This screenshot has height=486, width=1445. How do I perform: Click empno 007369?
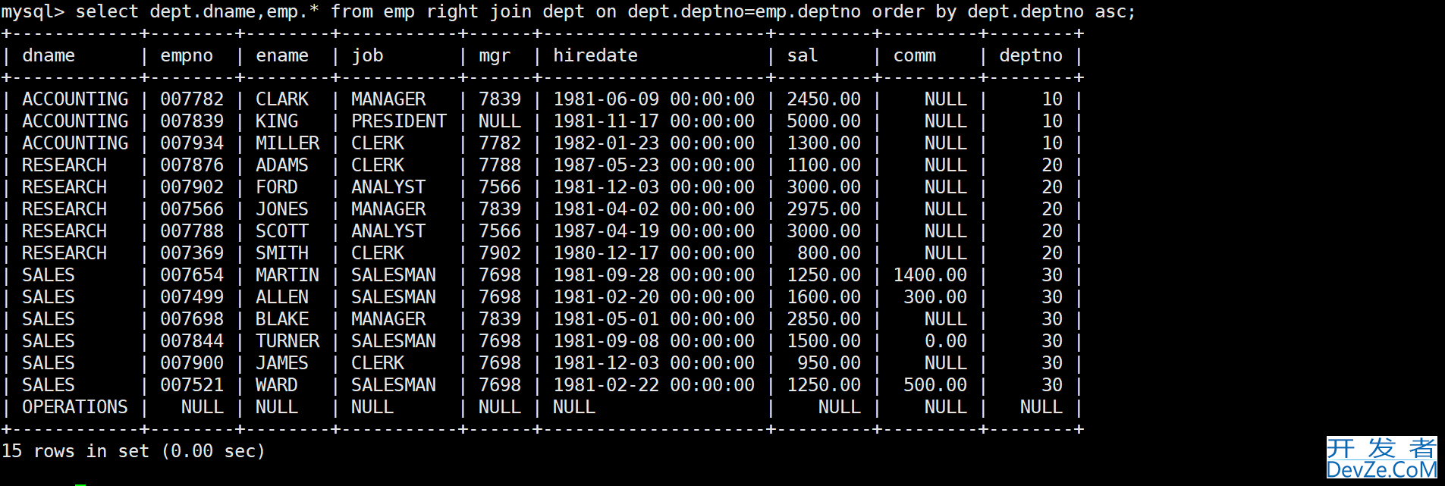(x=192, y=253)
